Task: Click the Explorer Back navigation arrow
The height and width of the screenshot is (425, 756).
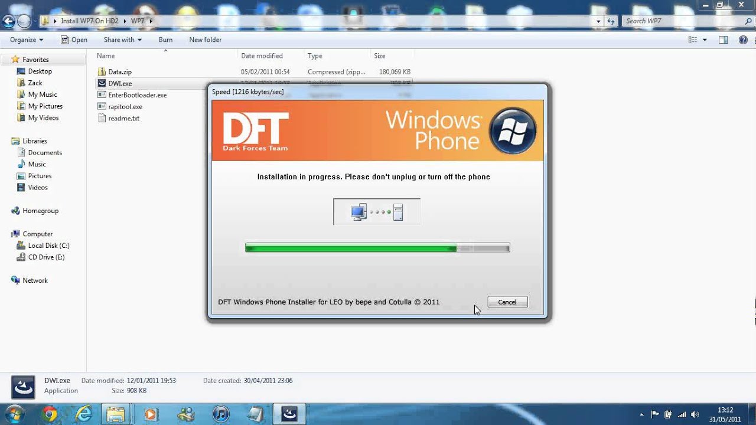Action: 8,22
